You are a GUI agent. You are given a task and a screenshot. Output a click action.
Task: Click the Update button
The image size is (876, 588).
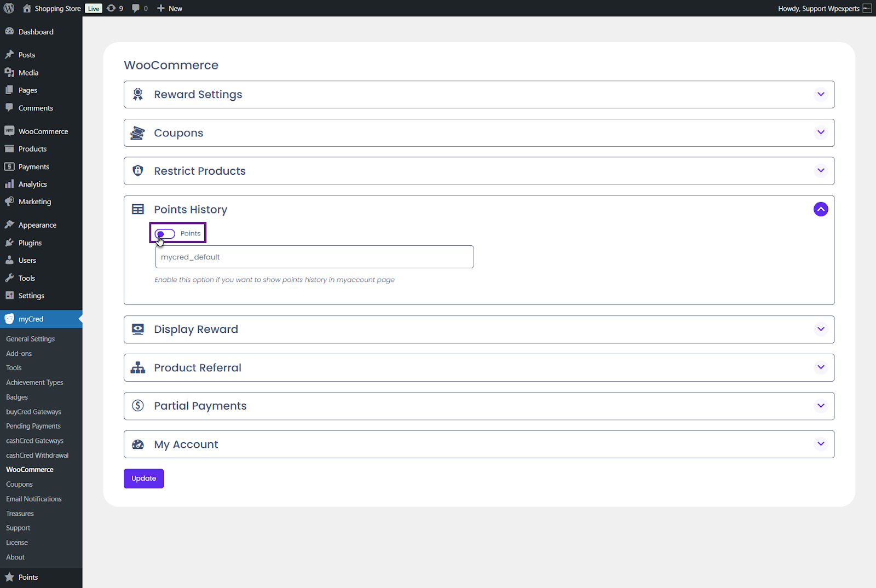pyautogui.click(x=143, y=479)
